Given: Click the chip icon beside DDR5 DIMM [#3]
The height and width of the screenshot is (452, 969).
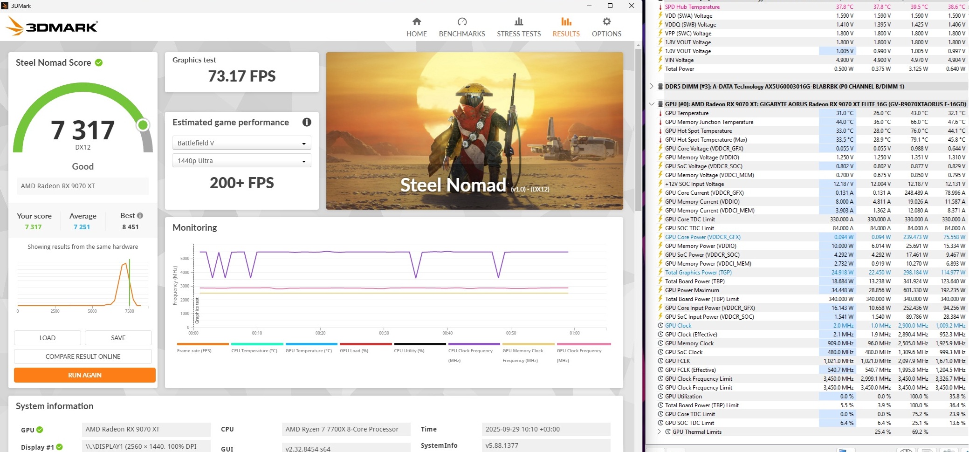Looking at the screenshot, I should [660, 87].
